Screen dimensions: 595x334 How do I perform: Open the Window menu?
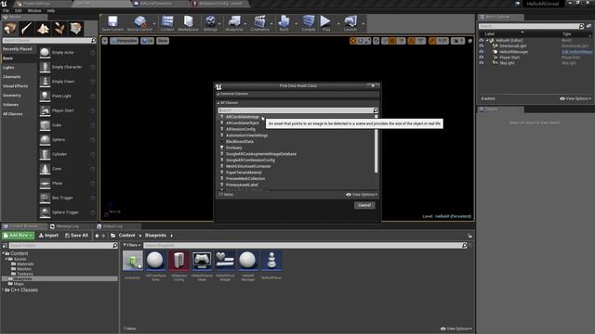pos(34,11)
